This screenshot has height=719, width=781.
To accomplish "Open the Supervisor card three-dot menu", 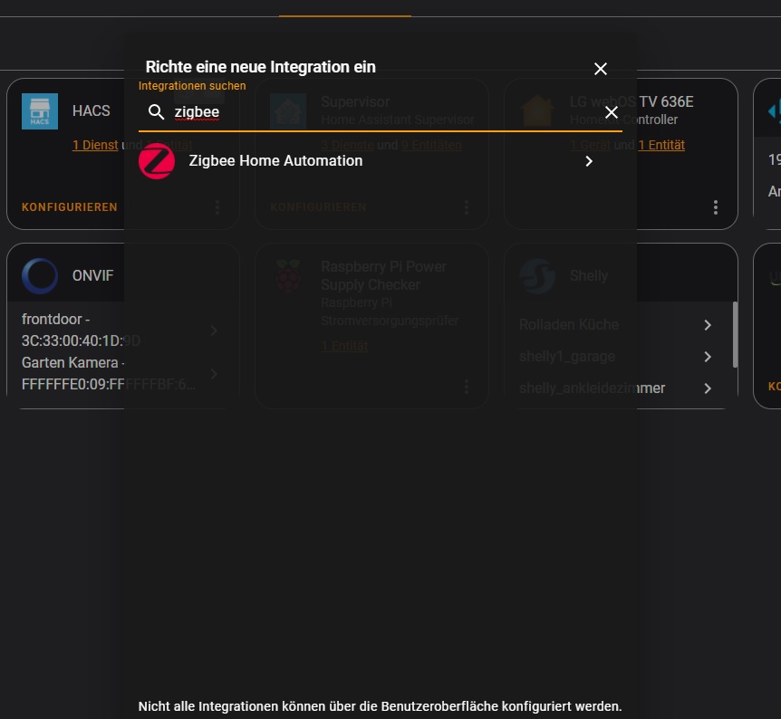I will pyautogui.click(x=467, y=207).
